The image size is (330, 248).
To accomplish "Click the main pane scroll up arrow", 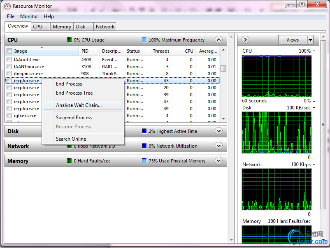I will pos(231,37).
